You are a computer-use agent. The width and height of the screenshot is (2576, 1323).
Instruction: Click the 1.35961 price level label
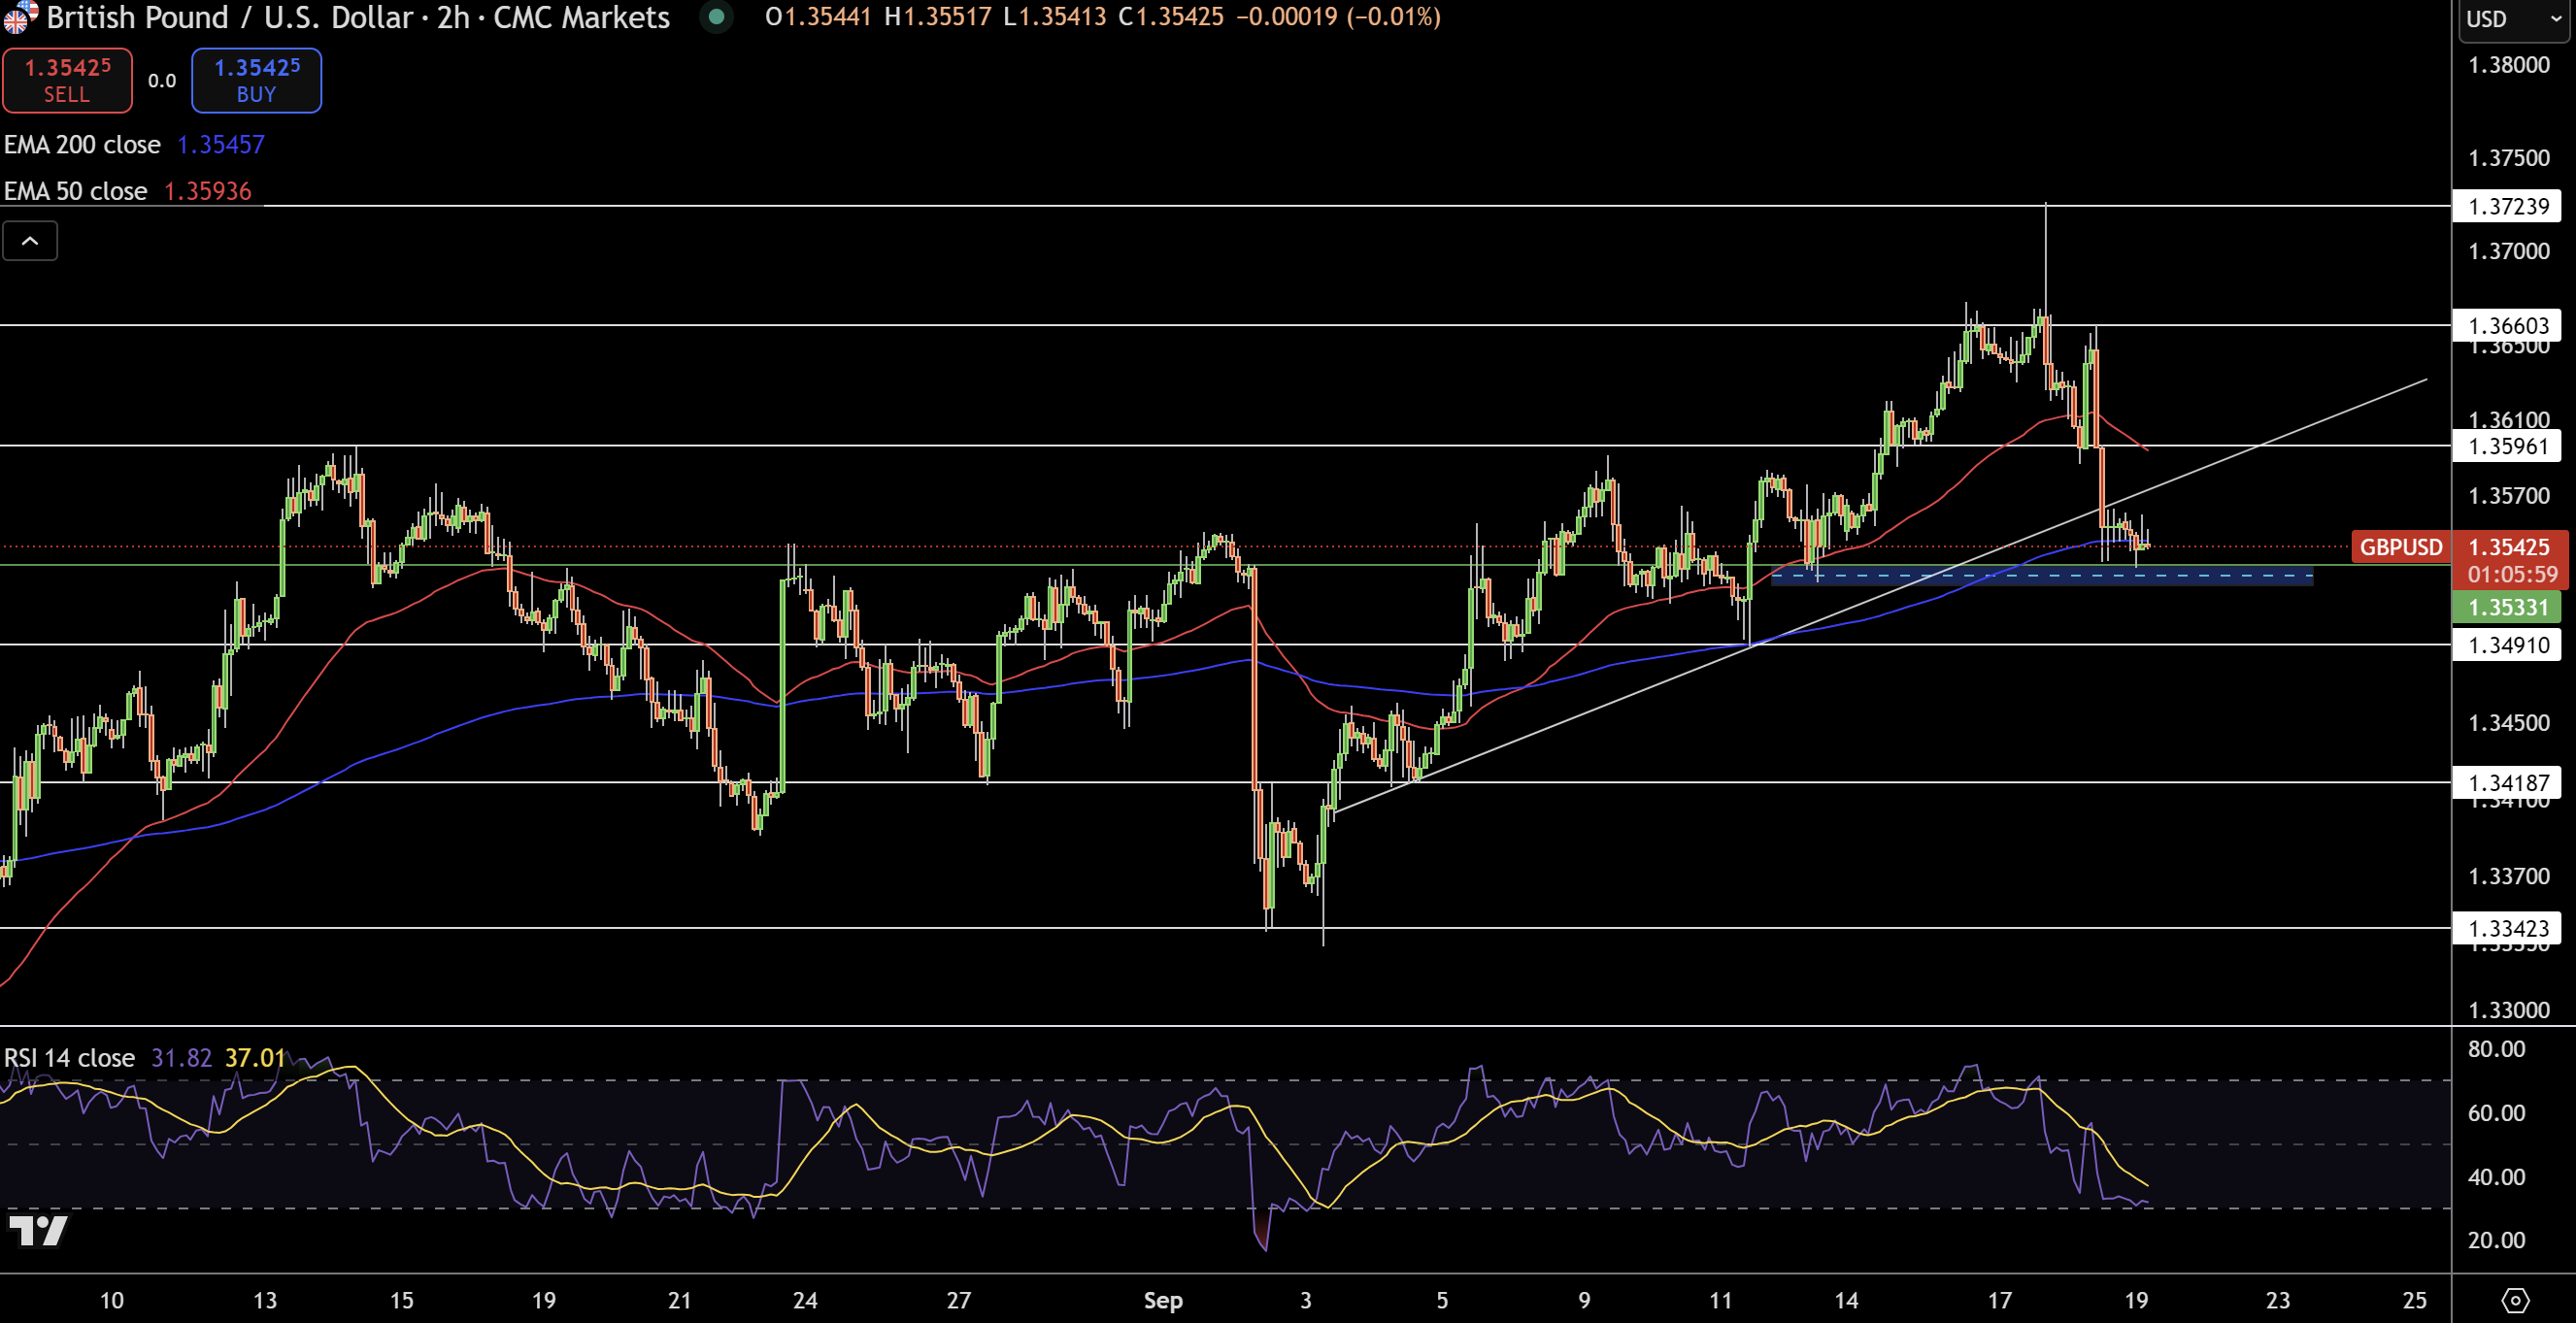[2507, 445]
